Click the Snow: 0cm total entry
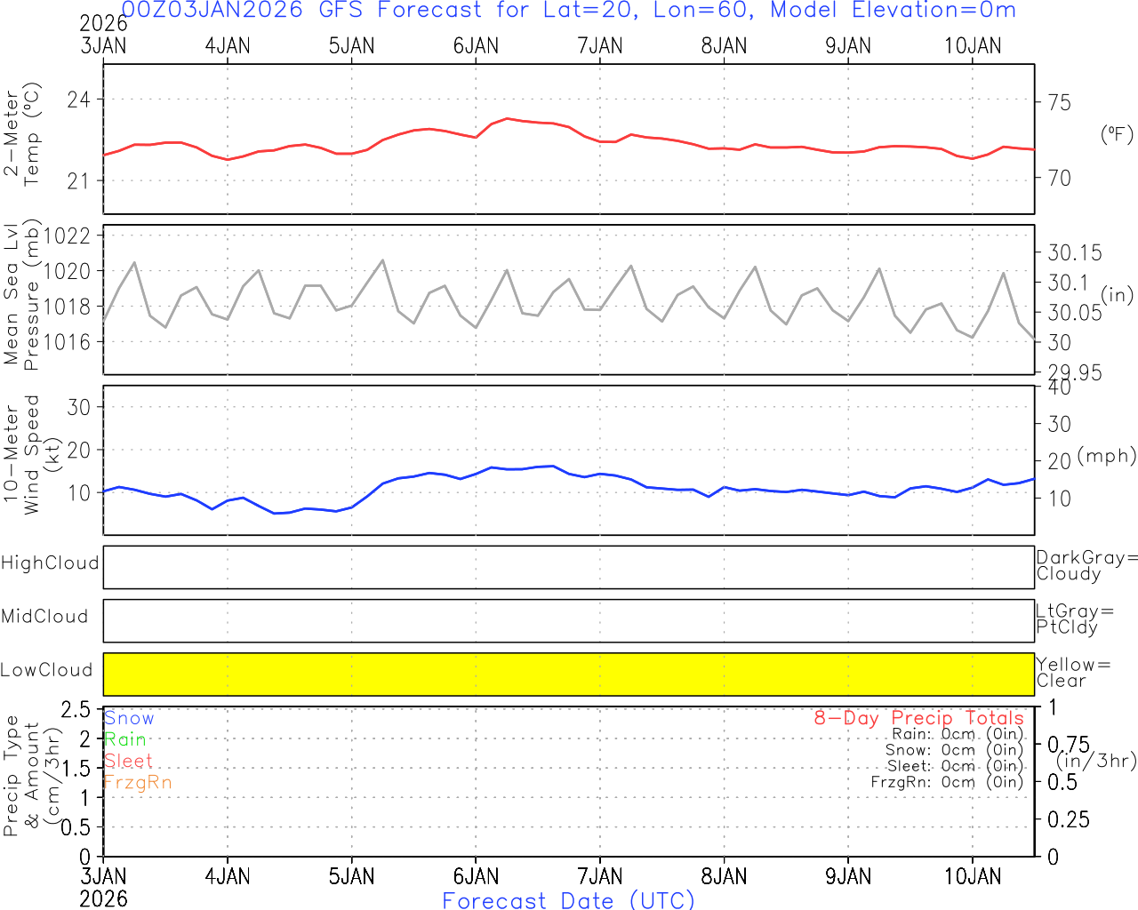Viewport: 1138px width, 910px height. tap(954, 750)
